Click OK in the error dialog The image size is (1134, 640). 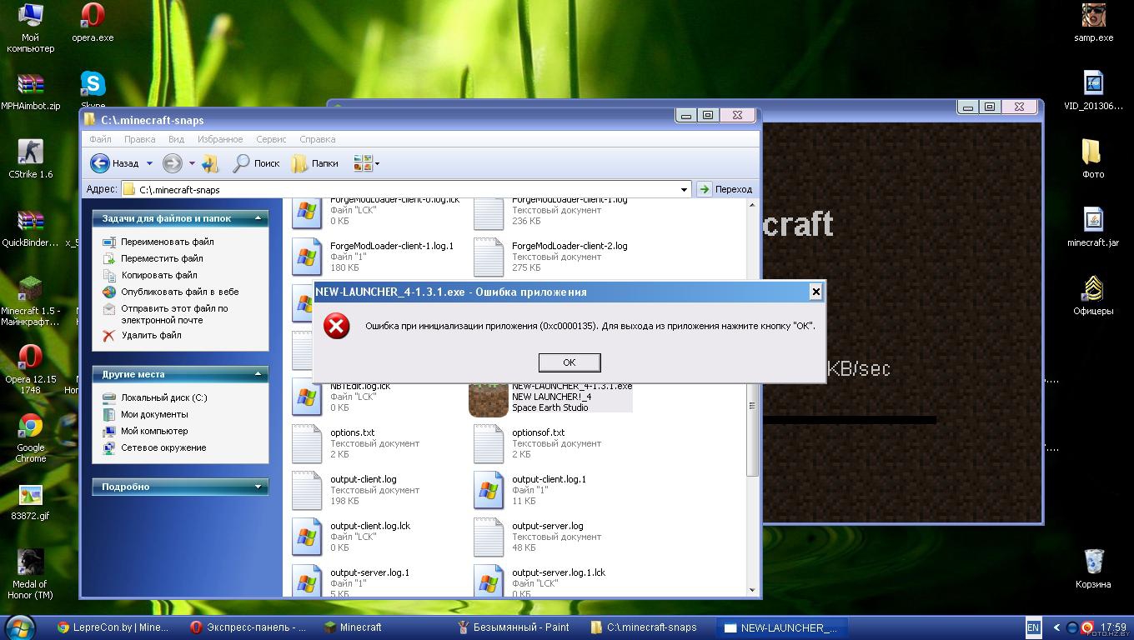point(569,362)
